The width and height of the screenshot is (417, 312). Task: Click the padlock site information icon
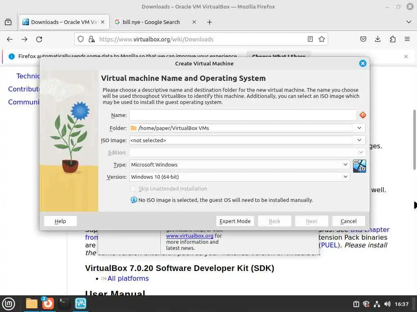92,39
